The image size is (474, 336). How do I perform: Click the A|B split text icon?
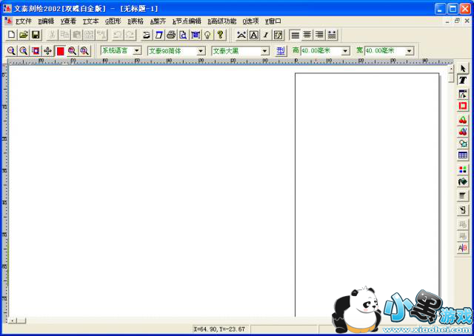point(462,249)
